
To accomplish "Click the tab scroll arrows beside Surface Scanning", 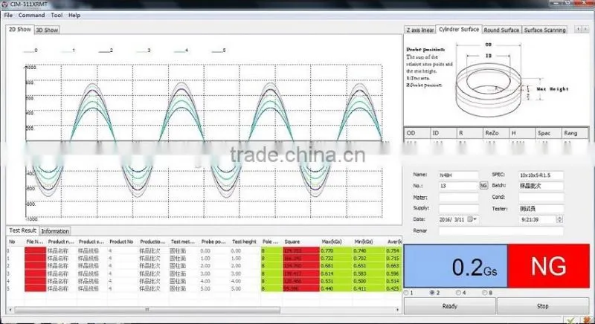I will click(x=582, y=29).
